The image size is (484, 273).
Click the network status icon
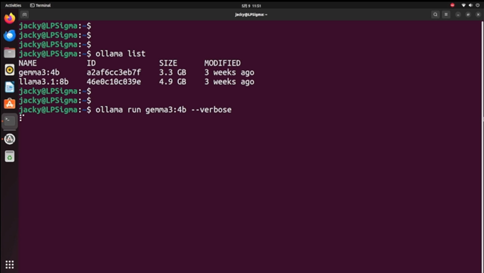464,5
